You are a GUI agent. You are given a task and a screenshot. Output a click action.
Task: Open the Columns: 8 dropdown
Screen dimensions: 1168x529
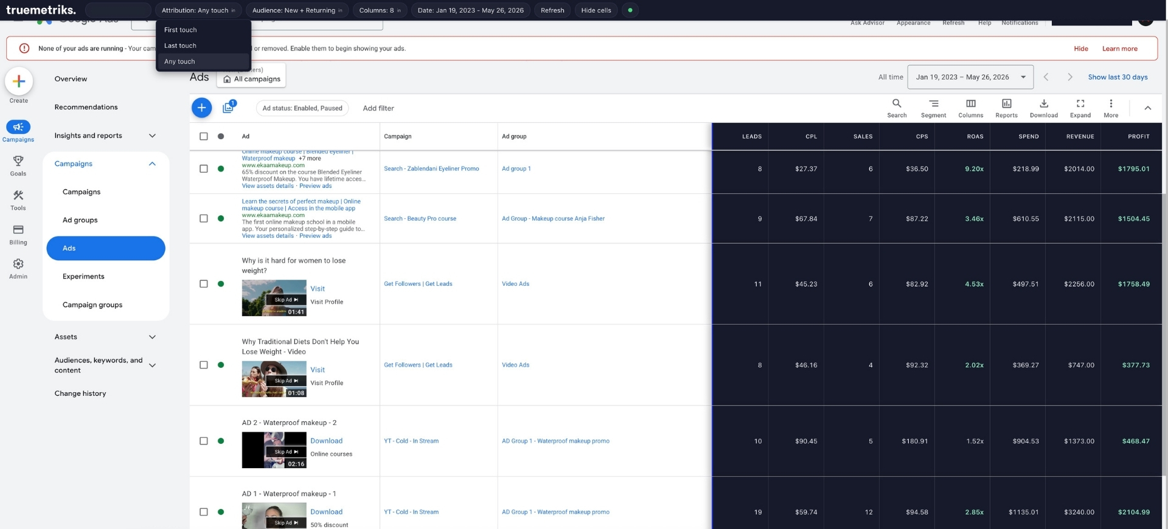(x=380, y=10)
